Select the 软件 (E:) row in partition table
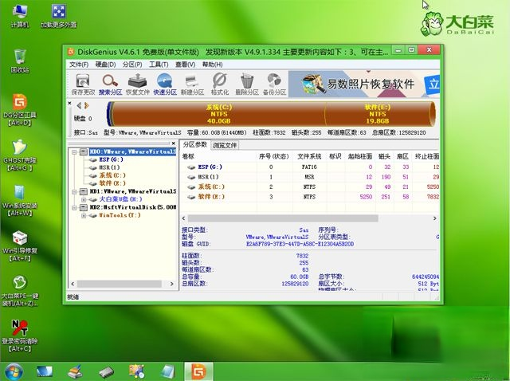Image resolution: width=510 pixels, height=381 pixels. pyautogui.click(x=310, y=197)
